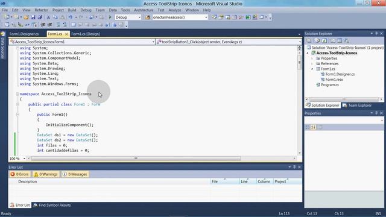Click the Solution Explorer horizontal scrollbar

(344, 99)
